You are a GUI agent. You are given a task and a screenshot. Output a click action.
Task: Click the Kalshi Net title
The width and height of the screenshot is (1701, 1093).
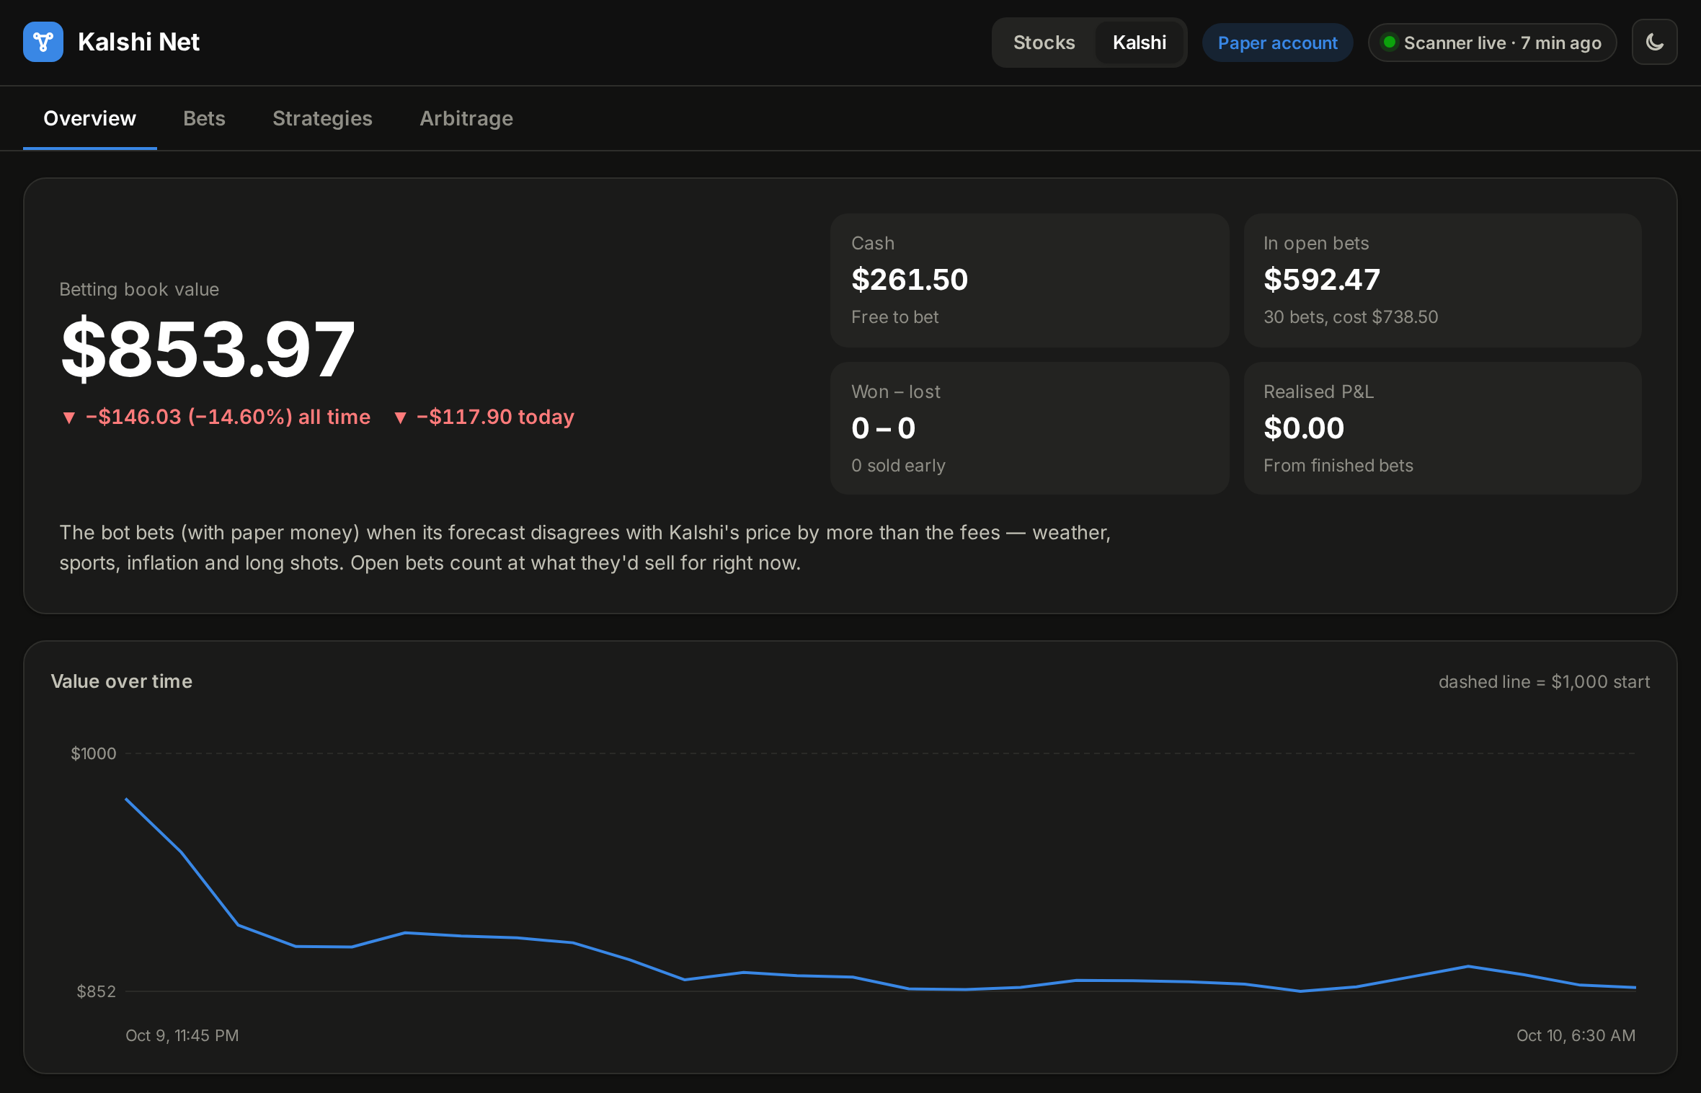pyautogui.click(x=138, y=42)
